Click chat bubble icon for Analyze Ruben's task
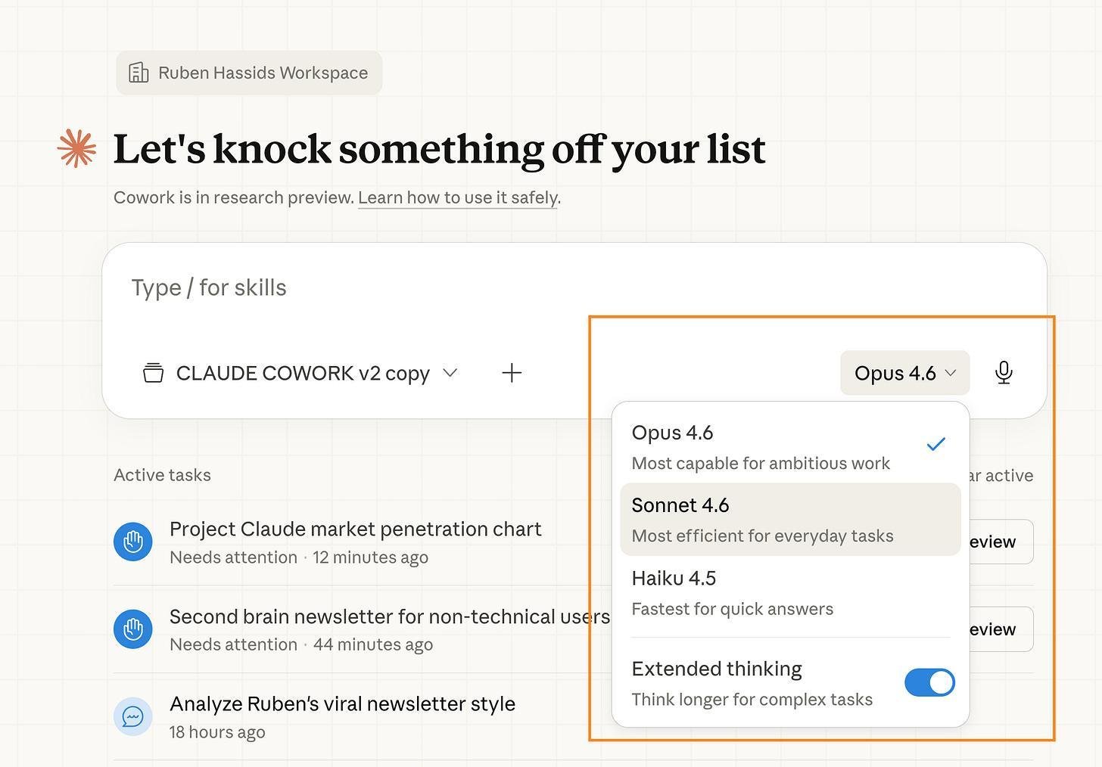Viewport: 1102px width, 767px height. coord(133,716)
